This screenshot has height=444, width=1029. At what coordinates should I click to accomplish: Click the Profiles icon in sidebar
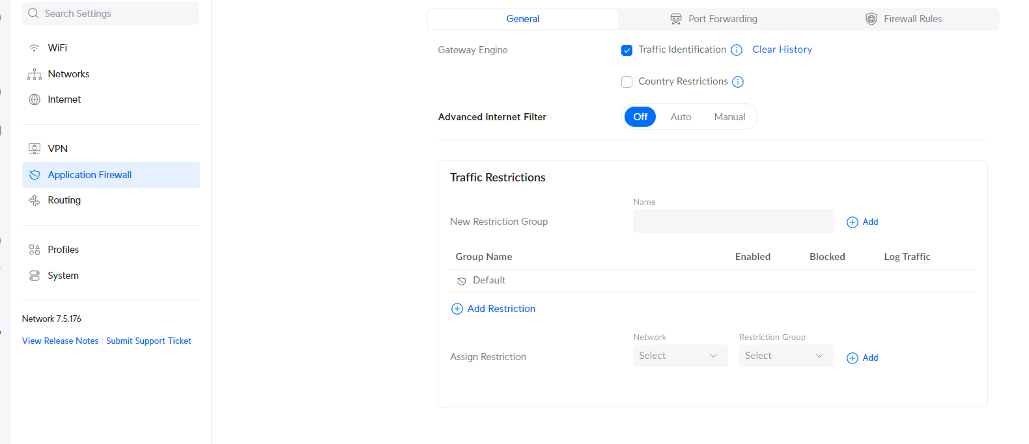(x=35, y=250)
